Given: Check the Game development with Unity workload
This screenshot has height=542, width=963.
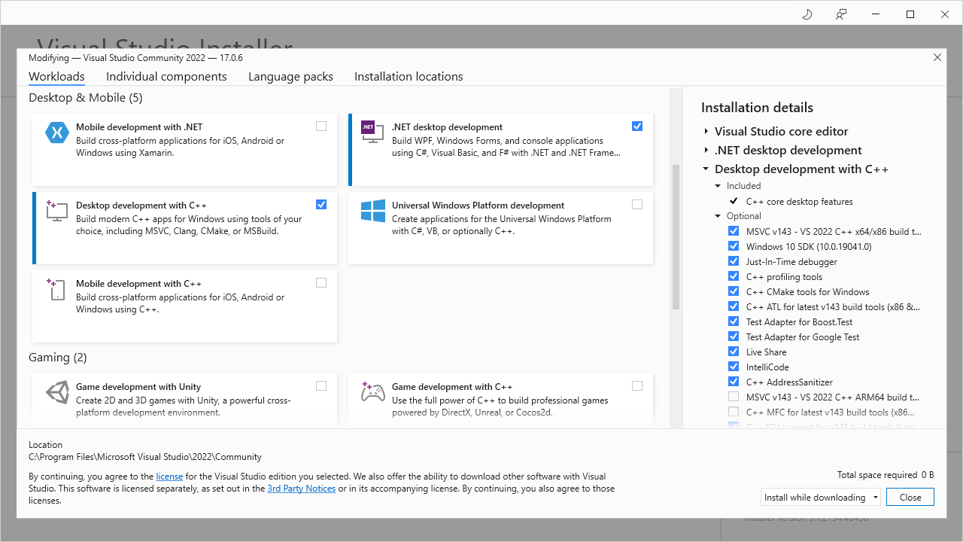Looking at the screenshot, I should pos(321,386).
